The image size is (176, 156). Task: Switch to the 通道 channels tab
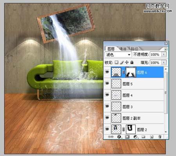(122, 49)
